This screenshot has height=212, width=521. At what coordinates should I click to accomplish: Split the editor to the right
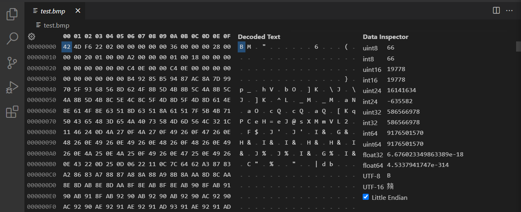point(496,11)
